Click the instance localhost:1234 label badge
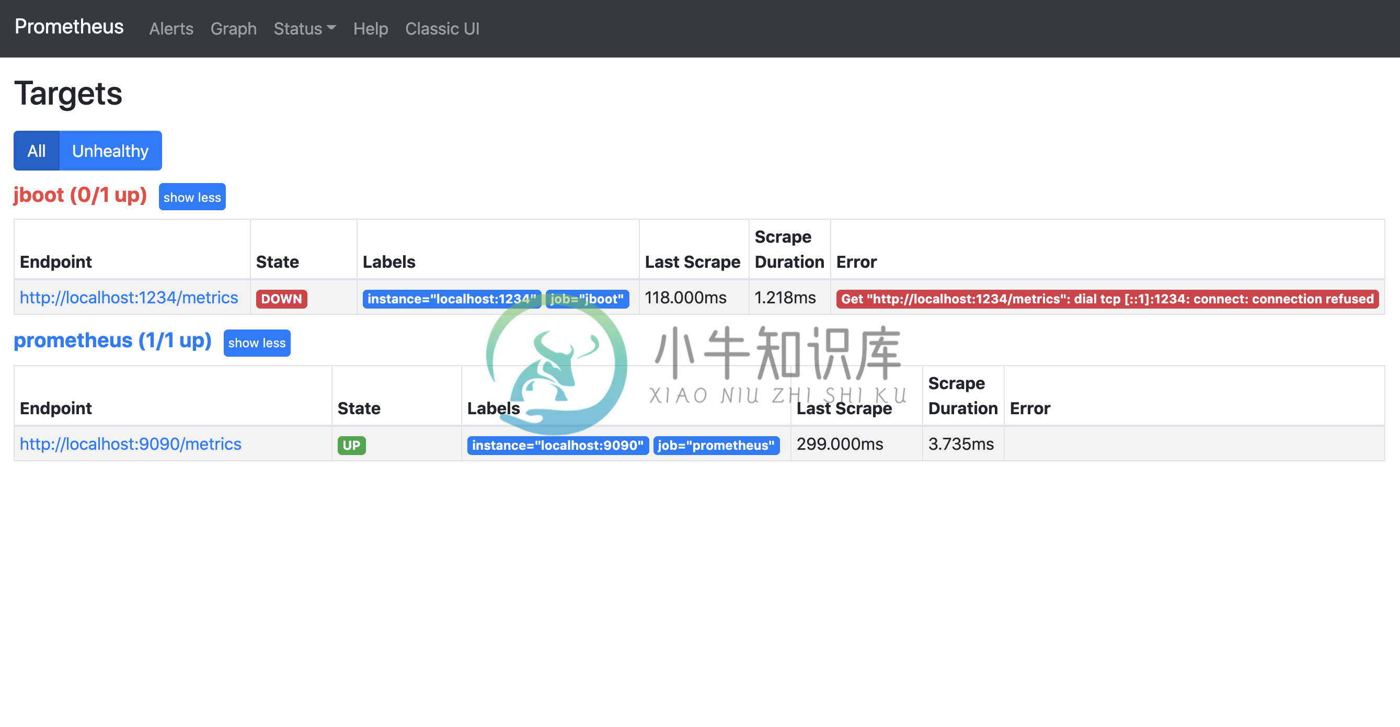The image size is (1400, 727). [452, 298]
